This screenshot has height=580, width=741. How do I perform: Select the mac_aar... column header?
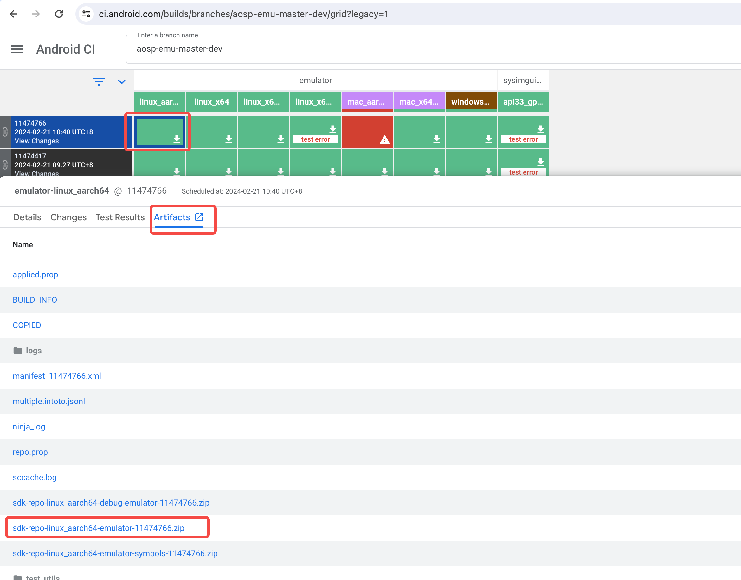367,101
